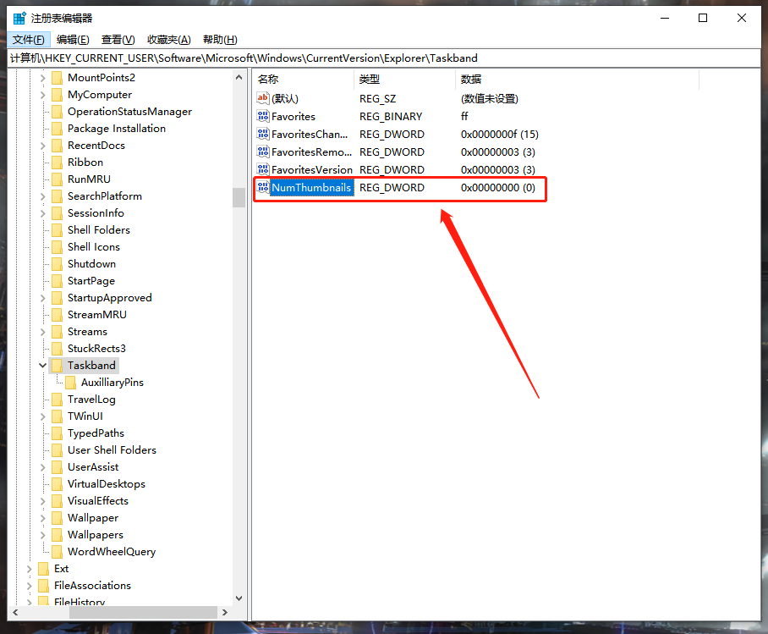Click the FavoritesRemo... DWORD icon
The width and height of the screenshot is (768, 634).
(x=262, y=152)
